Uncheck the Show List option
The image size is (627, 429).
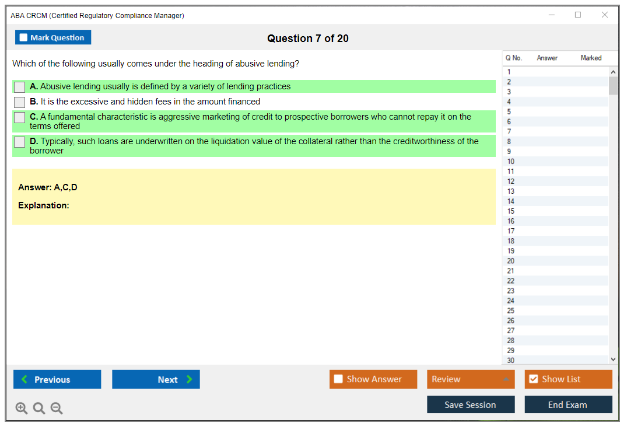point(533,379)
